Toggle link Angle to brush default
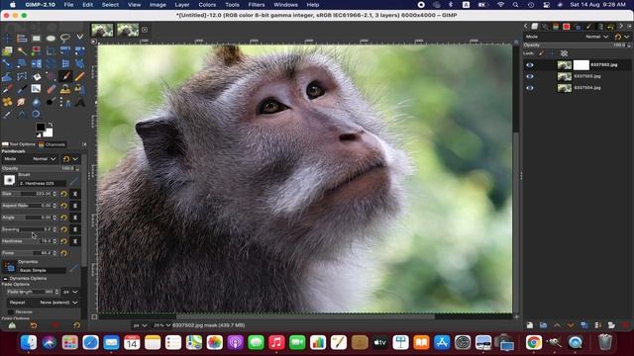Image resolution: width=634 pixels, height=356 pixels. [x=75, y=218]
